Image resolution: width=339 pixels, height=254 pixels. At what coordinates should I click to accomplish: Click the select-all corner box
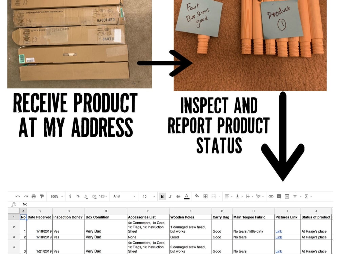click(14, 211)
